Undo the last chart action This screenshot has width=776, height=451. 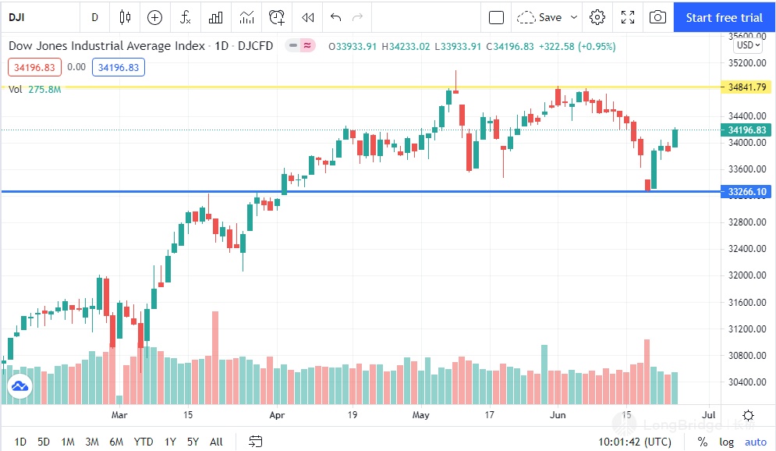coord(336,17)
